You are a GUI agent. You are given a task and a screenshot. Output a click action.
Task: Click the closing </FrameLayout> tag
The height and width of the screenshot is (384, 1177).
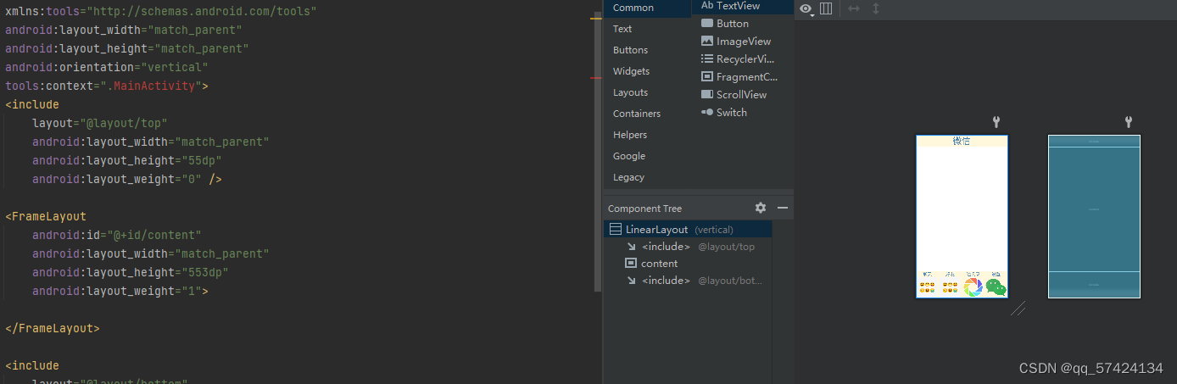[53, 328]
